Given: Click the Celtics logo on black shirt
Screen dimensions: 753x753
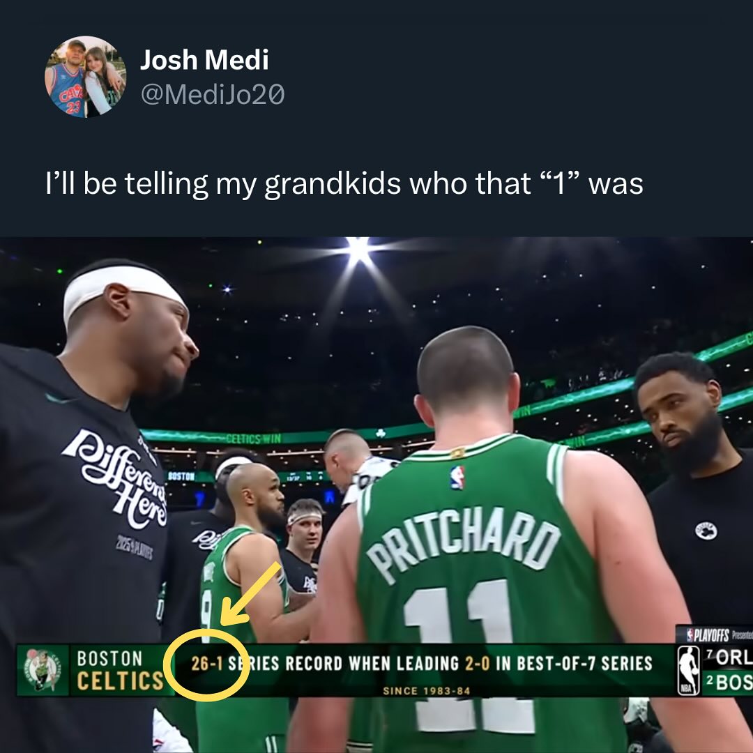Looking at the screenshot, I should point(706,531).
